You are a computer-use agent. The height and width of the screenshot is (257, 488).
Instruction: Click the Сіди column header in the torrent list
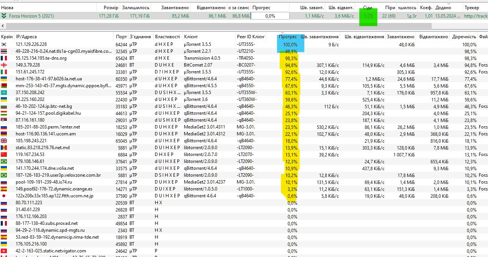tap(367, 8)
